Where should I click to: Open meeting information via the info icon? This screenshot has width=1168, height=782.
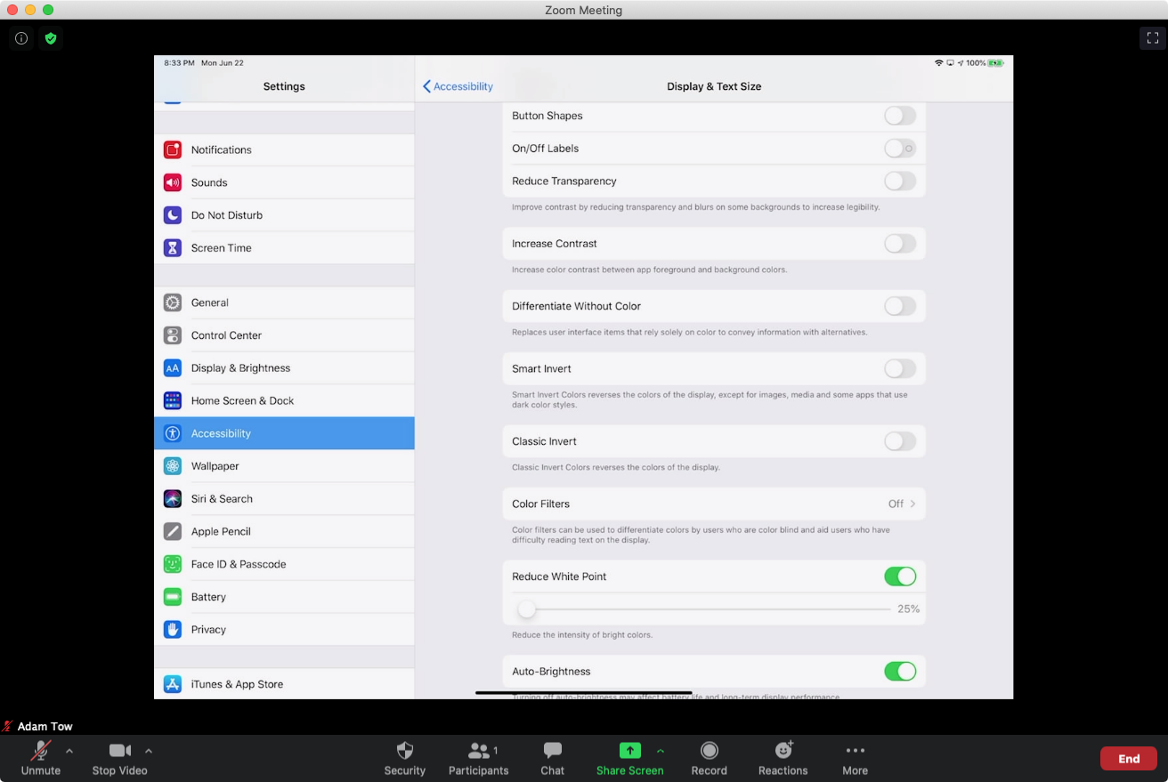pos(21,38)
